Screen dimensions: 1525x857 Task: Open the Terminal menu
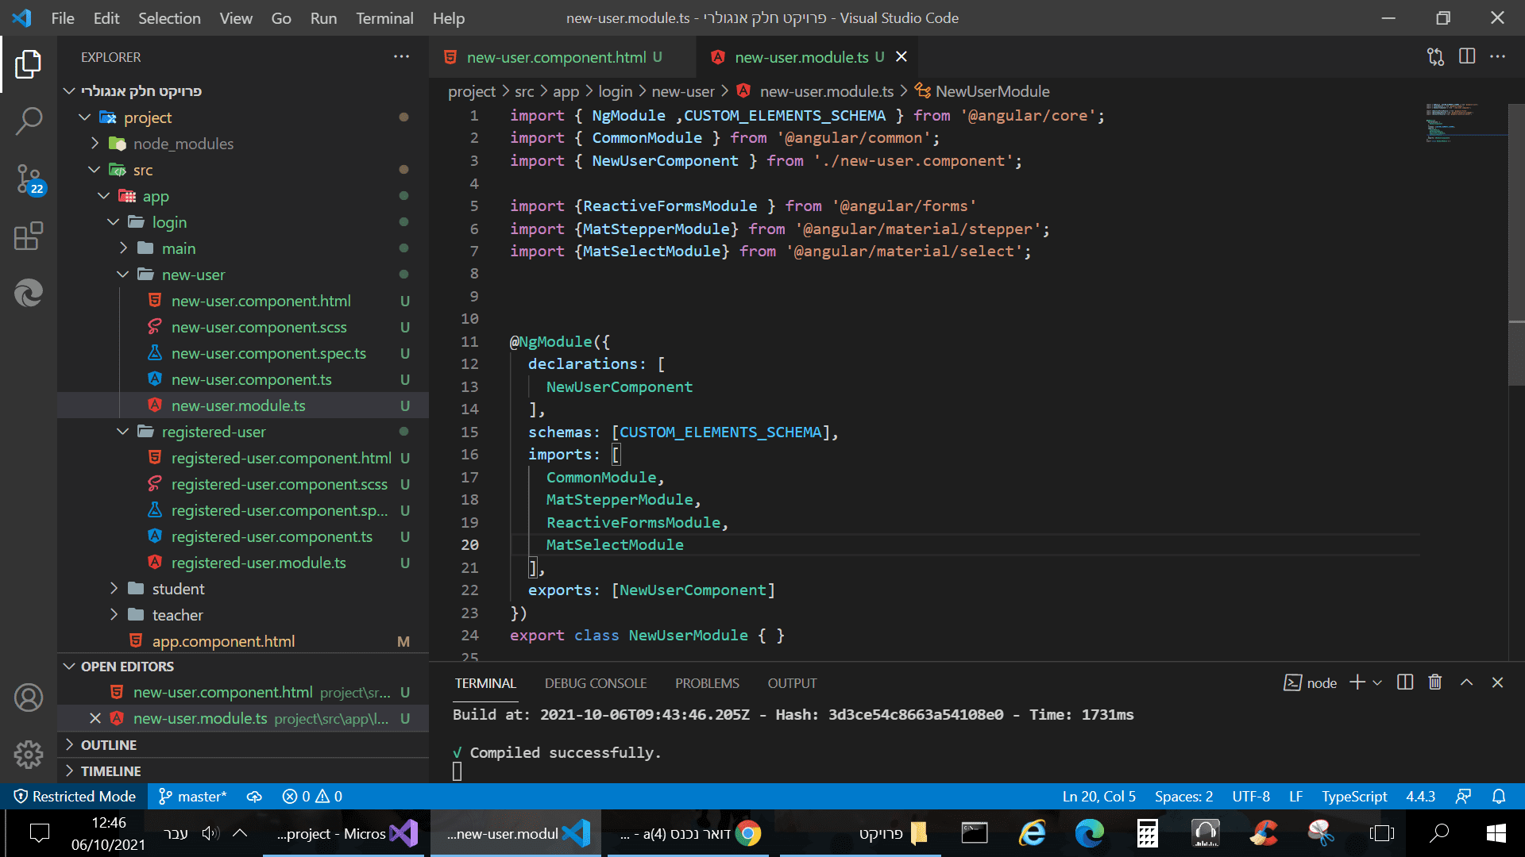coord(384,17)
